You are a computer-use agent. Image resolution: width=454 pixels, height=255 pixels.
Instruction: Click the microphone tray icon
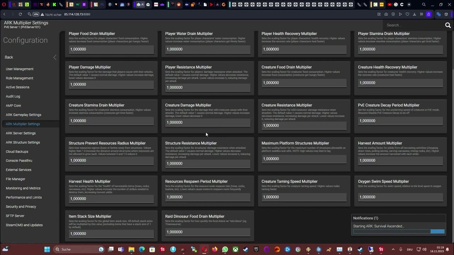(x=401, y=249)
